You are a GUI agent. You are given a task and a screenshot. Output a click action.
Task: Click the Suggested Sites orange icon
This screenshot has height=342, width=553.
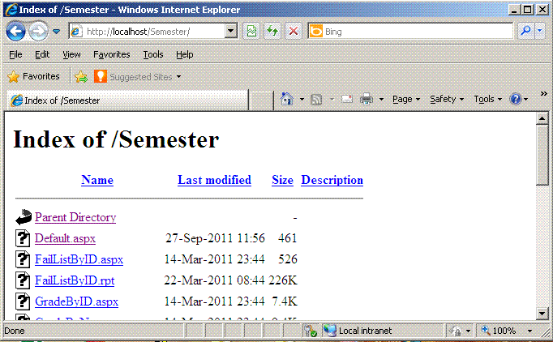coord(101,76)
